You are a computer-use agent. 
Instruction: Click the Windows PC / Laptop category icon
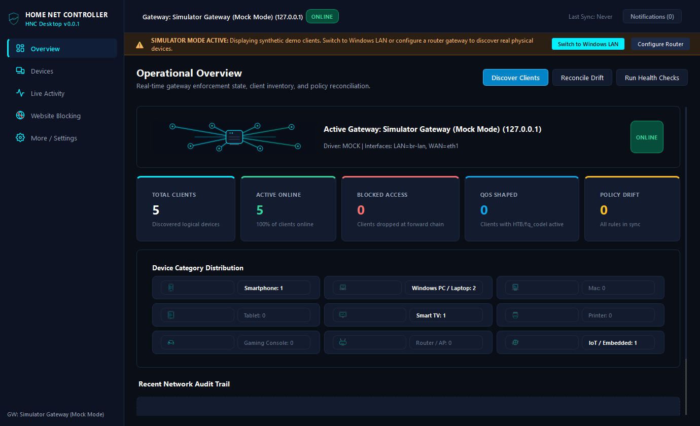coord(343,288)
